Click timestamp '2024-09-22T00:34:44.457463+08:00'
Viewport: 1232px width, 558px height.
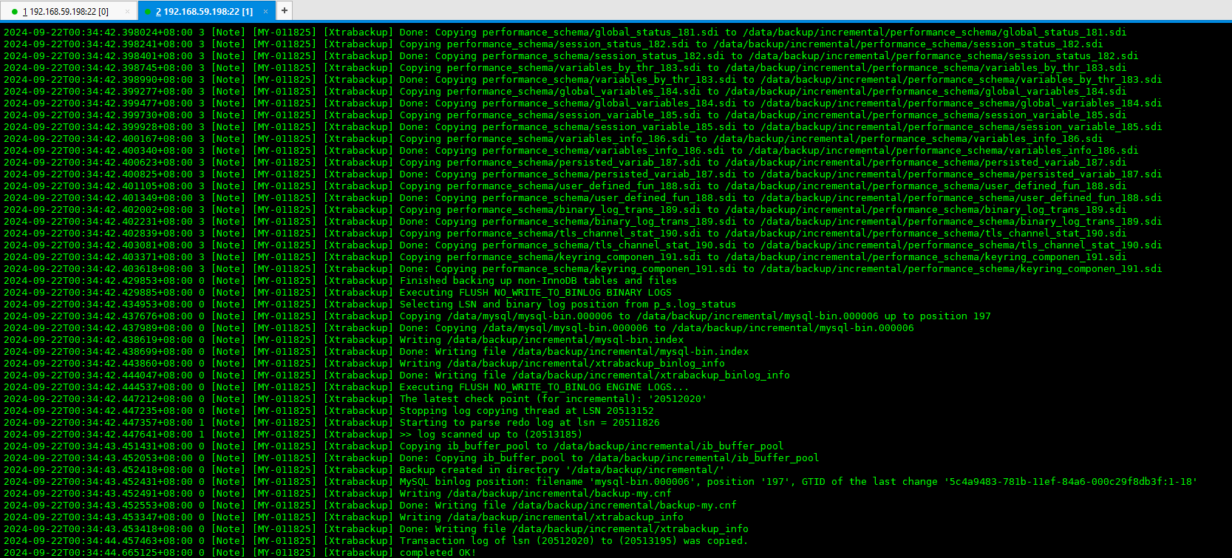[x=98, y=540]
